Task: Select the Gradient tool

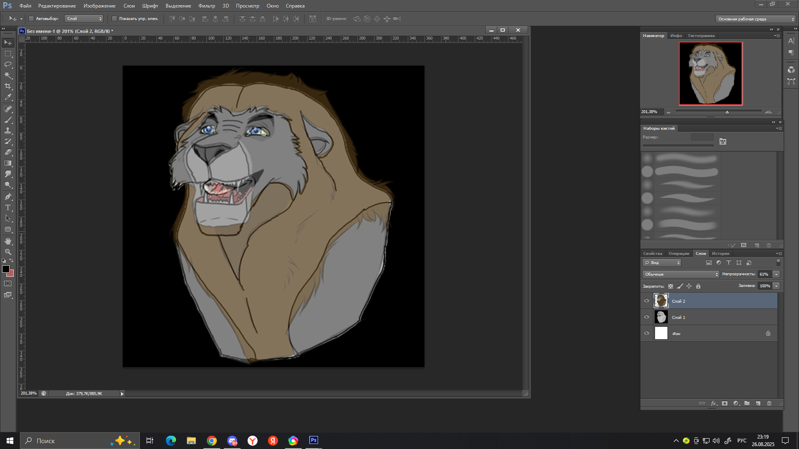Action: (8, 163)
